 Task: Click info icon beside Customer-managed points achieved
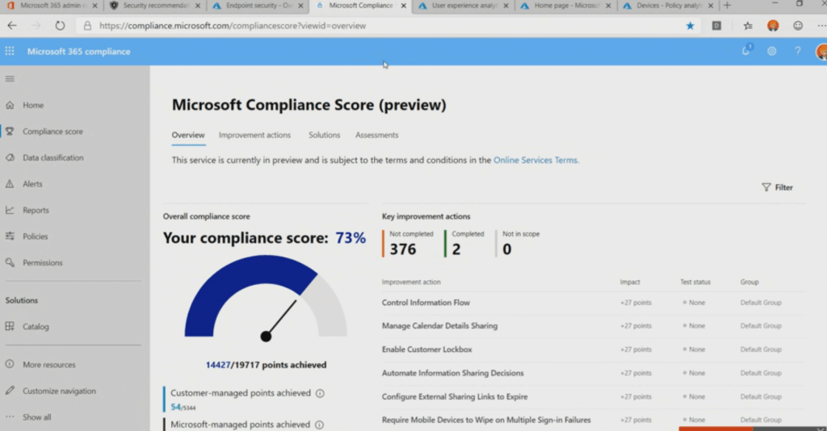(320, 393)
